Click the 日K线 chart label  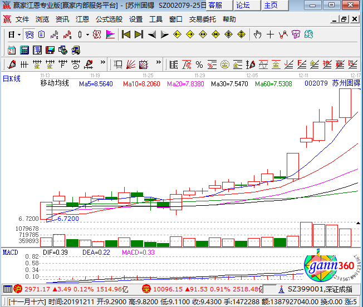11,78
